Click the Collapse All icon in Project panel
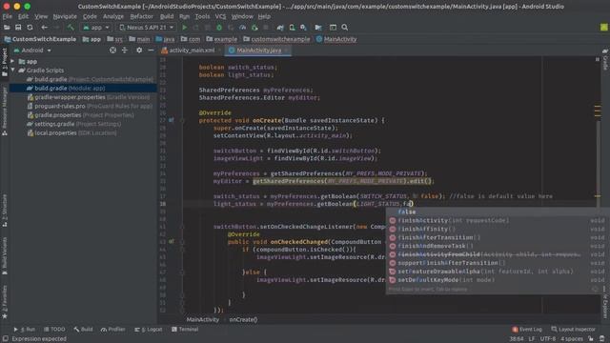610x343 pixels. [x=125, y=50]
